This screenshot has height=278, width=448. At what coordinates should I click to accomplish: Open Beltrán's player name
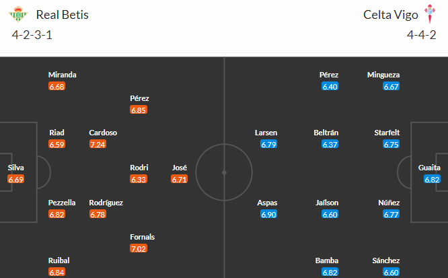(326, 133)
